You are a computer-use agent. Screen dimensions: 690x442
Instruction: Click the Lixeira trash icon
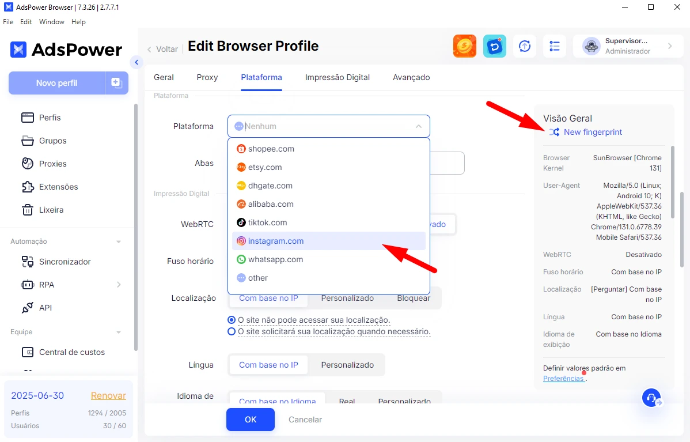click(27, 210)
